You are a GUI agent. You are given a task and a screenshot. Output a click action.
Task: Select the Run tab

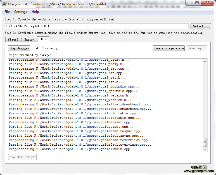click(43, 39)
